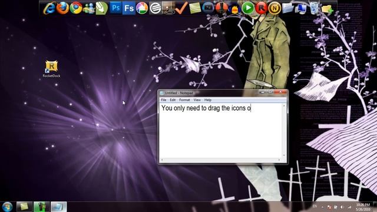
Task: Click Notepad vertical scrollbar up arrow
Action: click(284, 106)
